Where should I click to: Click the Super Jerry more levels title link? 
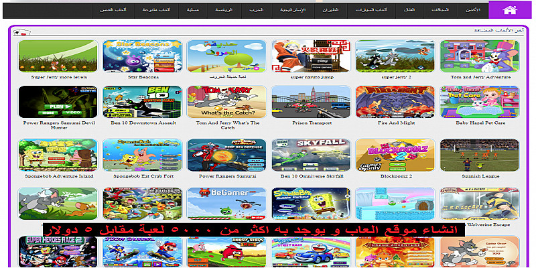pos(59,77)
